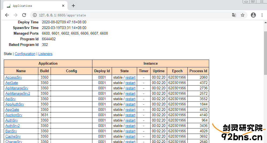Restart the ApiGate instance
The image size is (267, 143).
pyautogui.click(x=130, y=83)
